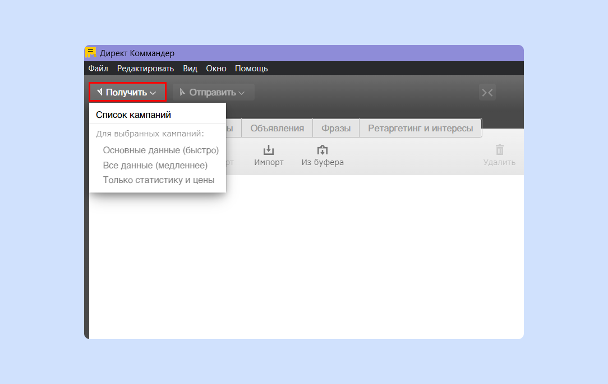Image resolution: width=608 pixels, height=384 pixels.
Task: Click the Импорт download icon
Action: 268,150
